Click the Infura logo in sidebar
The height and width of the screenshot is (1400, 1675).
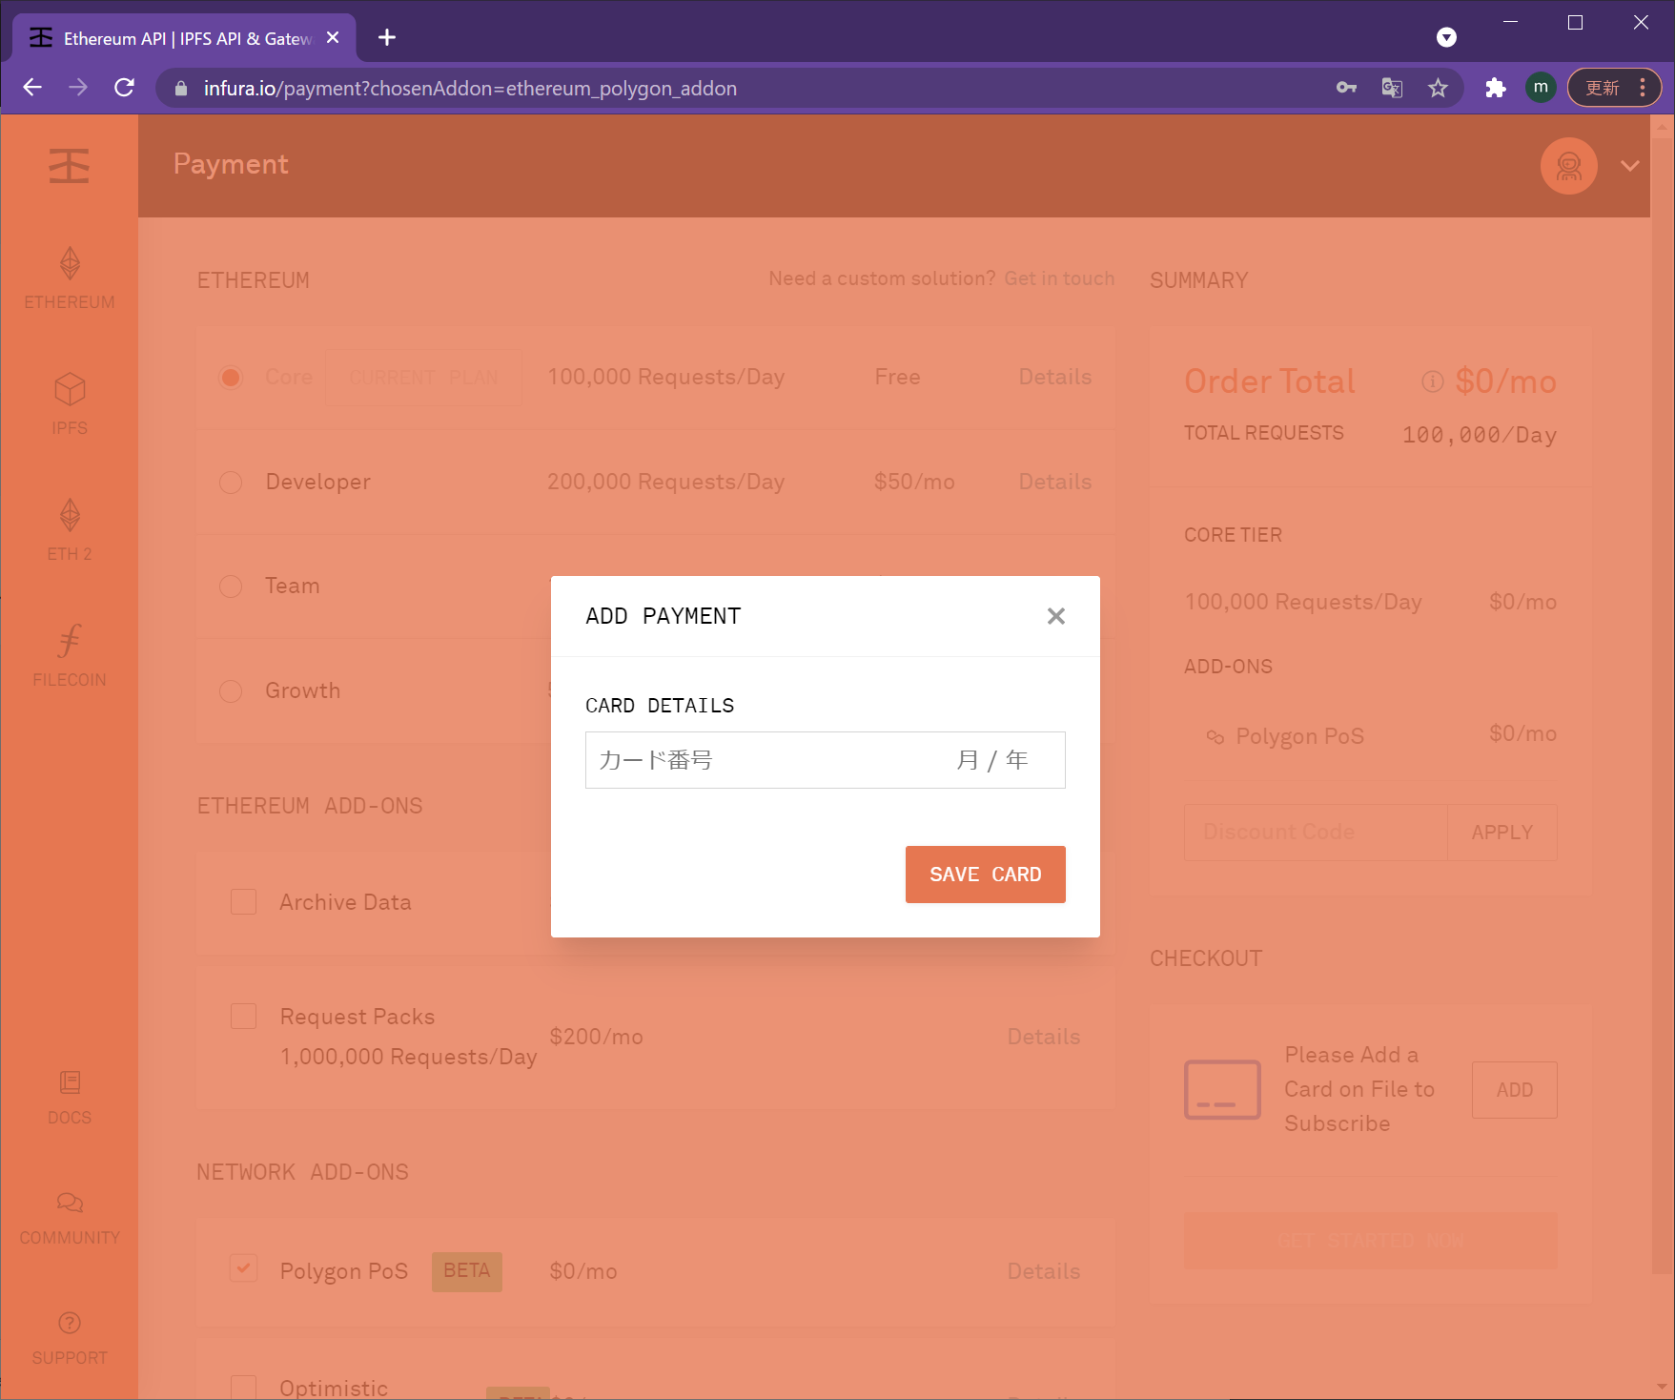[x=70, y=166]
